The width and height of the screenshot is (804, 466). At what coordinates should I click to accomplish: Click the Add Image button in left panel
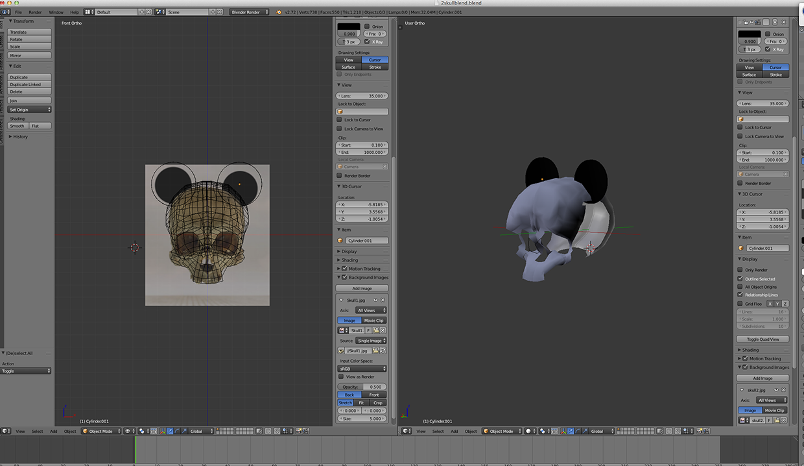(362, 288)
